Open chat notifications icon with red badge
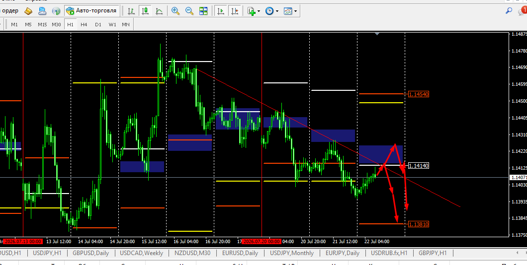 (523, 11)
